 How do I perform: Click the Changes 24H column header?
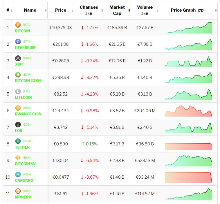click(x=89, y=10)
